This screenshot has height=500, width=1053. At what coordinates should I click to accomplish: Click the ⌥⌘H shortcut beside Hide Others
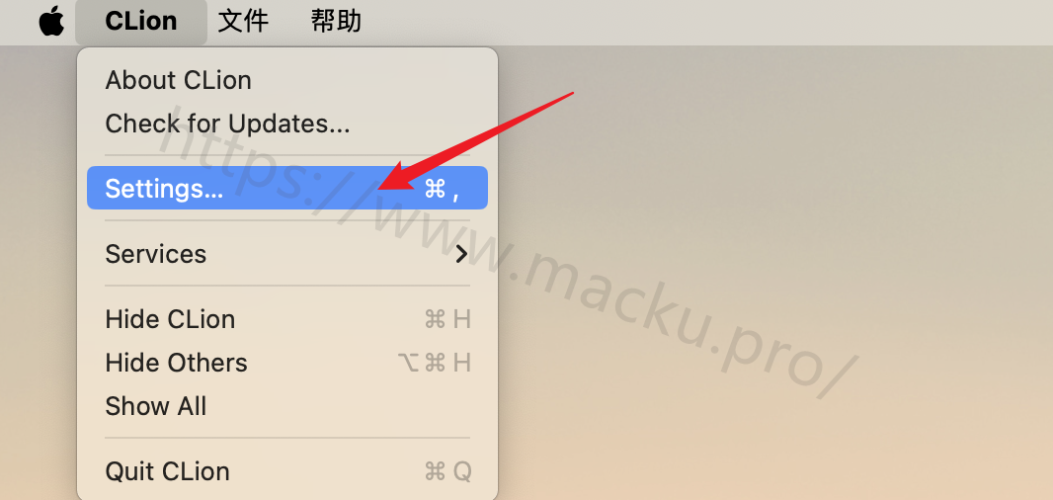pyautogui.click(x=434, y=363)
